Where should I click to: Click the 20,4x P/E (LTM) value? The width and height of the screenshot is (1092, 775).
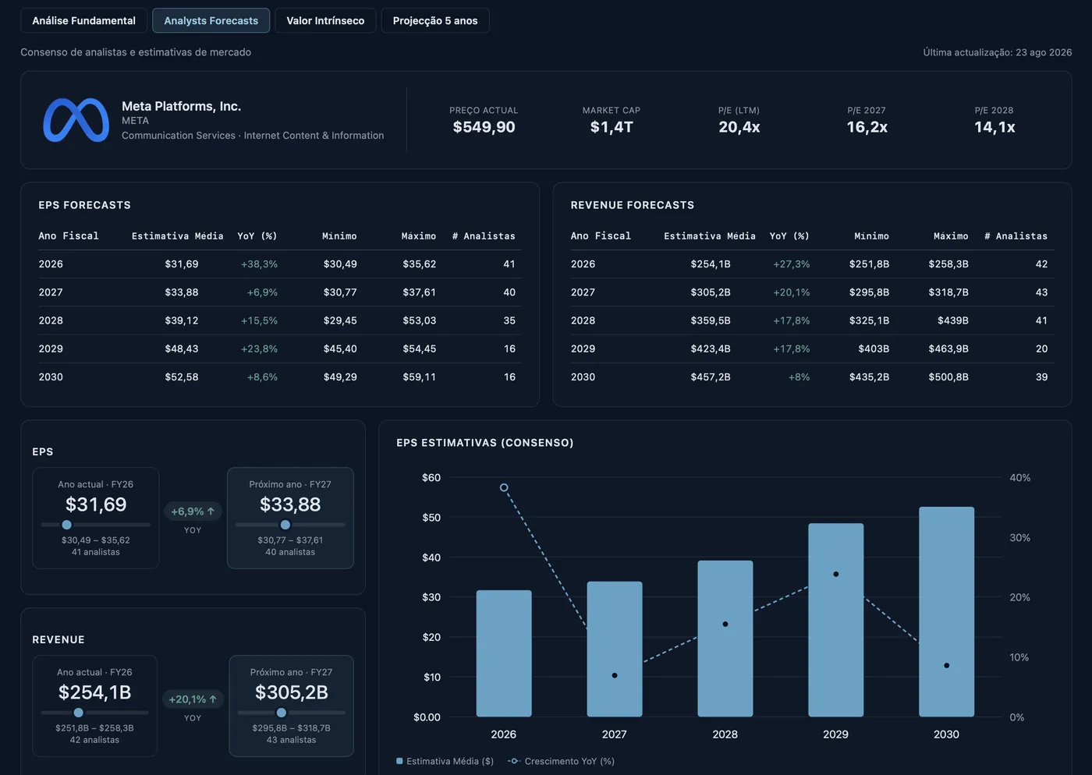click(x=739, y=127)
